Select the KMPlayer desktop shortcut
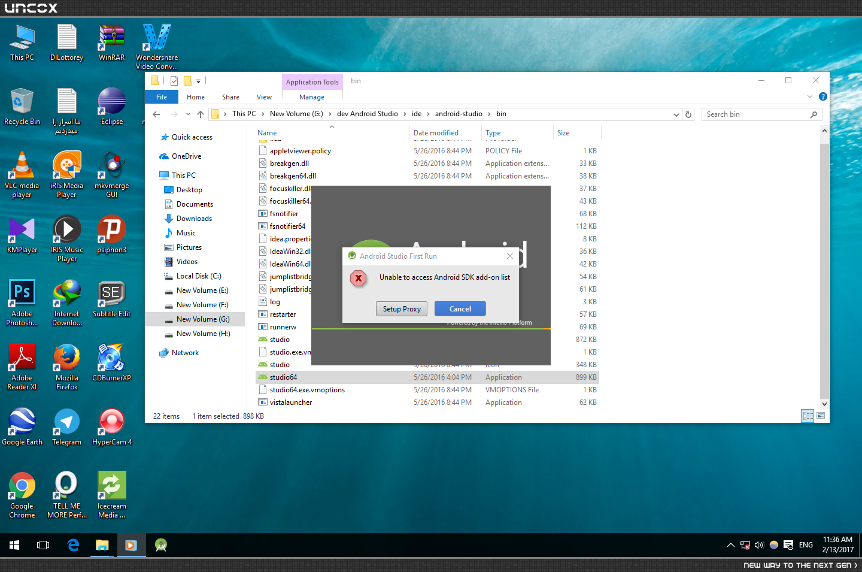This screenshot has height=572, width=862. 22,235
